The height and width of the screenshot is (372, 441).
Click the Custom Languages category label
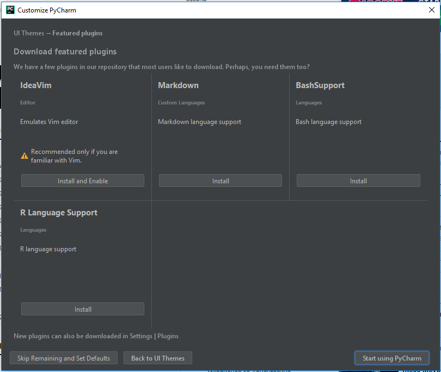[x=181, y=103]
